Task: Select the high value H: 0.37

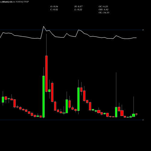Action: click(79, 7)
